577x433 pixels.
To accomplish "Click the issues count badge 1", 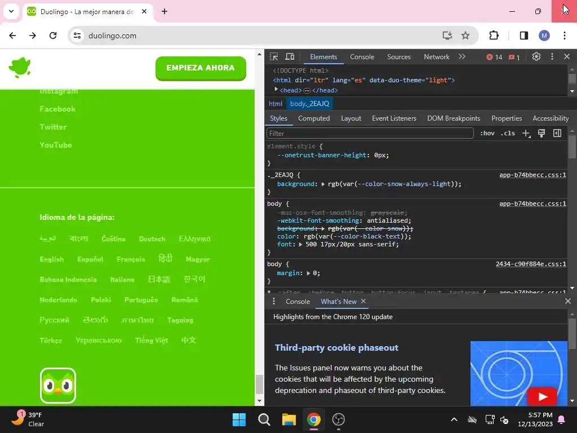I will point(514,57).
